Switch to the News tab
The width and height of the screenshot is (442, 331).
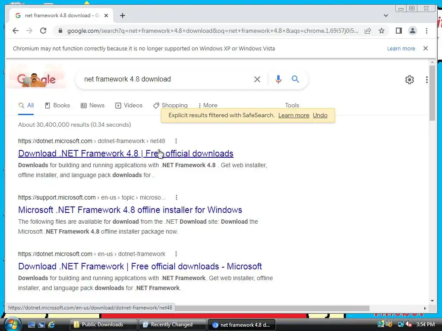pyautogui.click(x=92, y=106)
